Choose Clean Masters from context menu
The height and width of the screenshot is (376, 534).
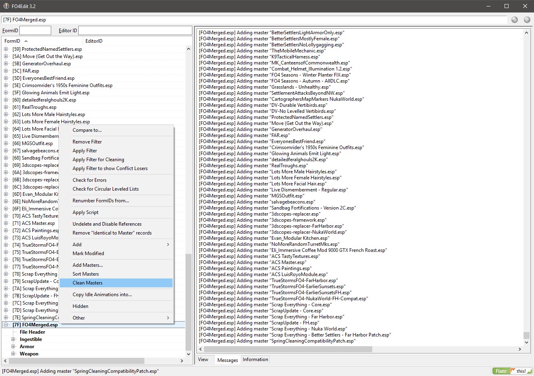pos(116,283)
